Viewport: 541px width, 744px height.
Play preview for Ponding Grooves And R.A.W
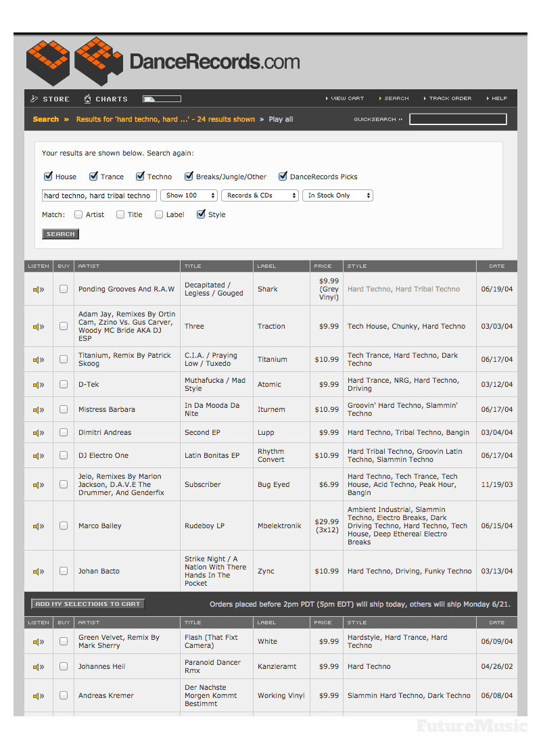39,289
